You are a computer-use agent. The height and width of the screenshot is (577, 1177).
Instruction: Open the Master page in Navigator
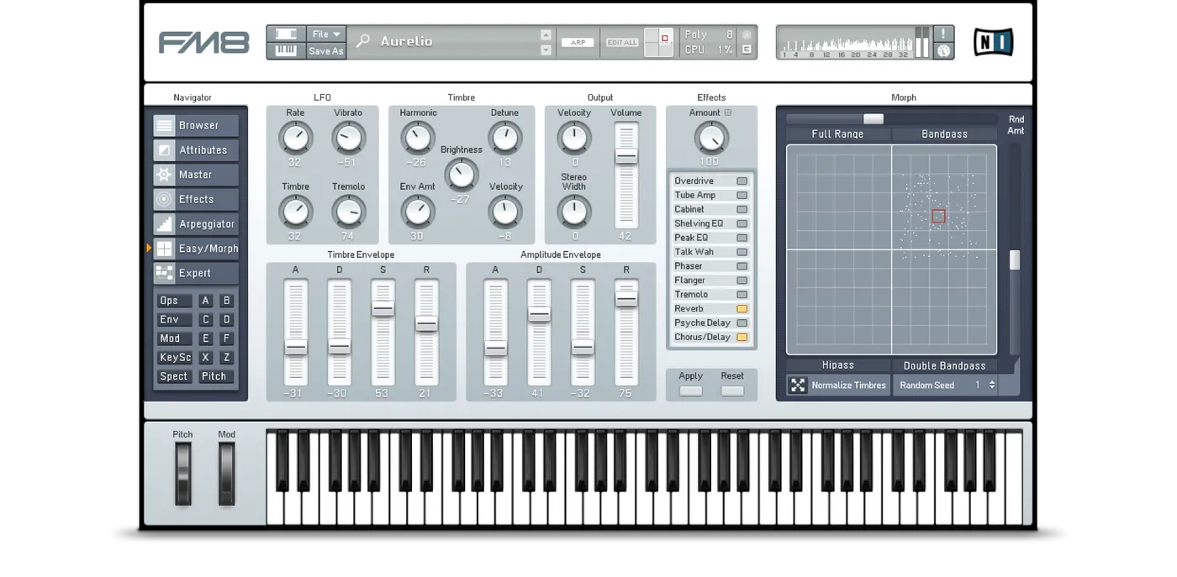pyautogui.click(x=196, y=175)
